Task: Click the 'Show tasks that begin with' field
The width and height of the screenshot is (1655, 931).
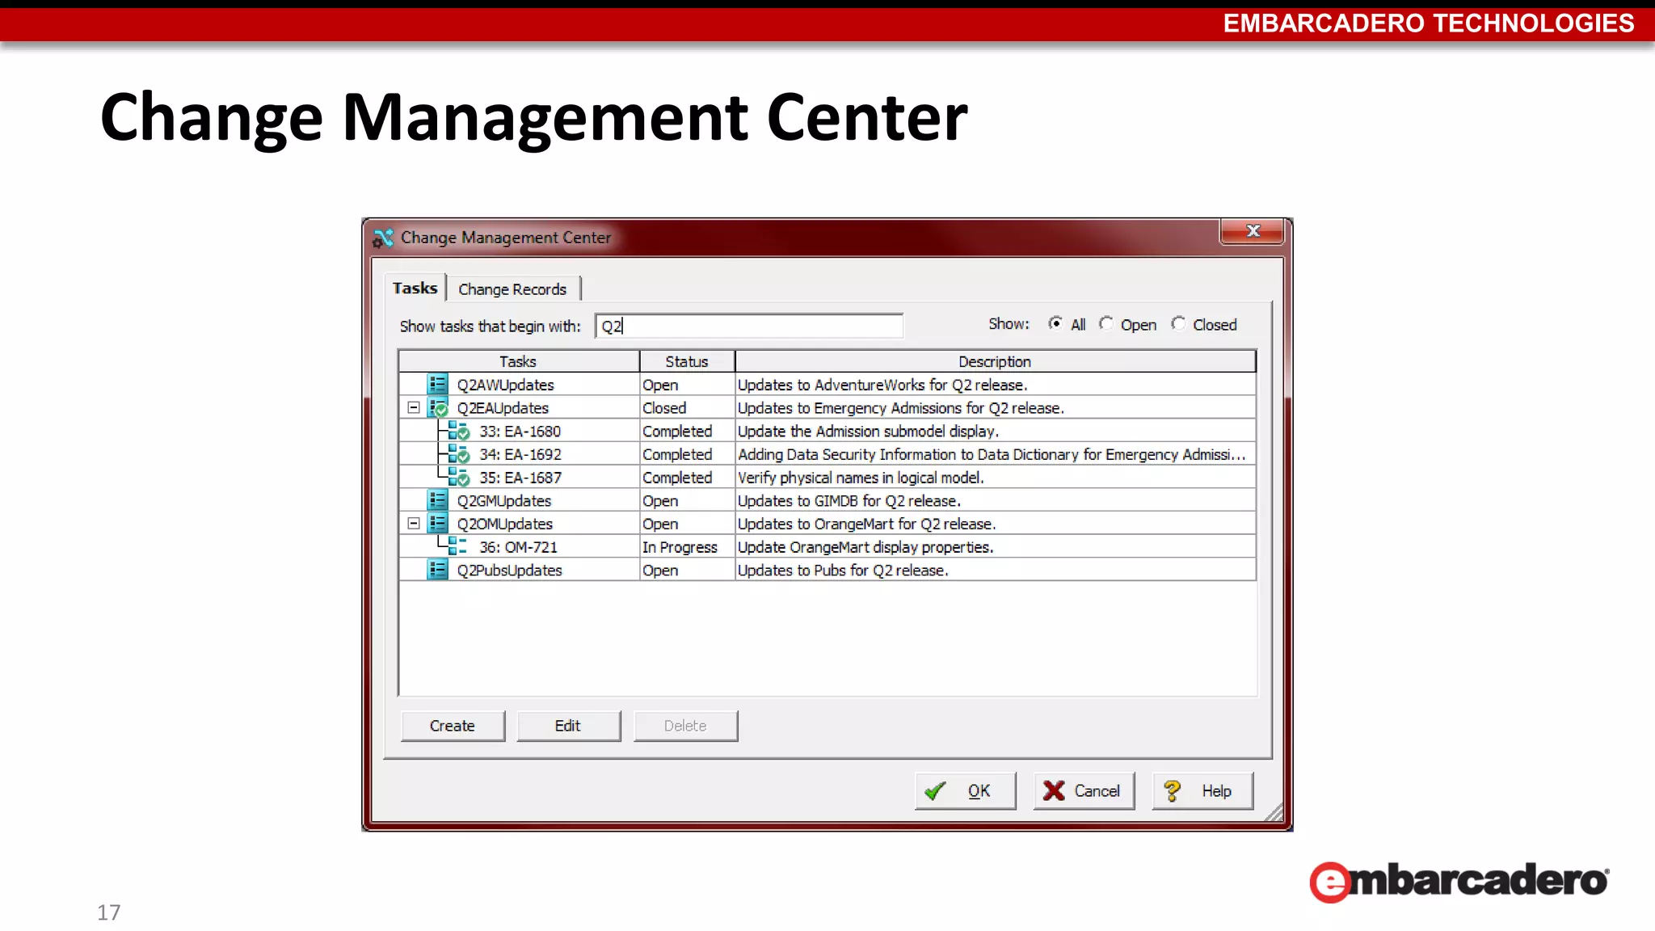Action: click(x=748, y=326)
